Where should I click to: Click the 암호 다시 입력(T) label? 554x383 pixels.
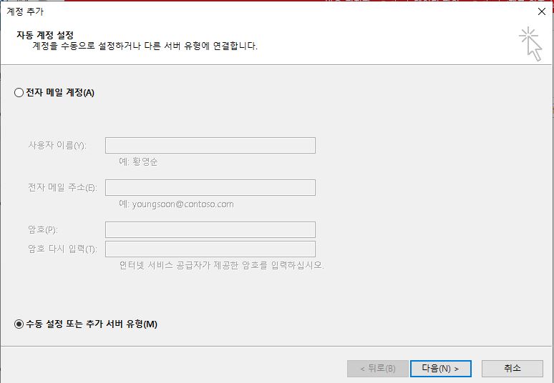pyautogui.click(x=62, y=249)
